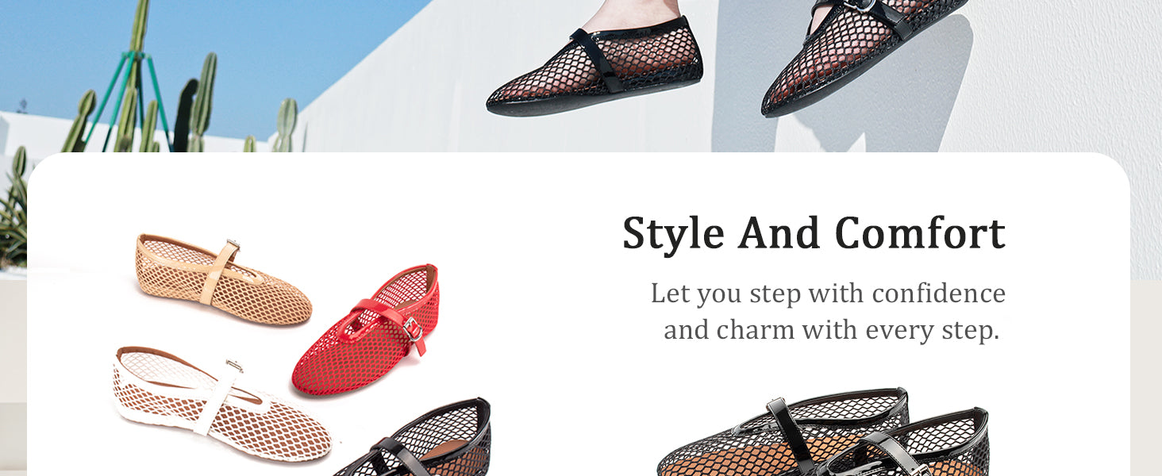Click the word Comfort in the heading
Image resolution: width=1162 pixels, height=476 pixels.
coord(920,234)
